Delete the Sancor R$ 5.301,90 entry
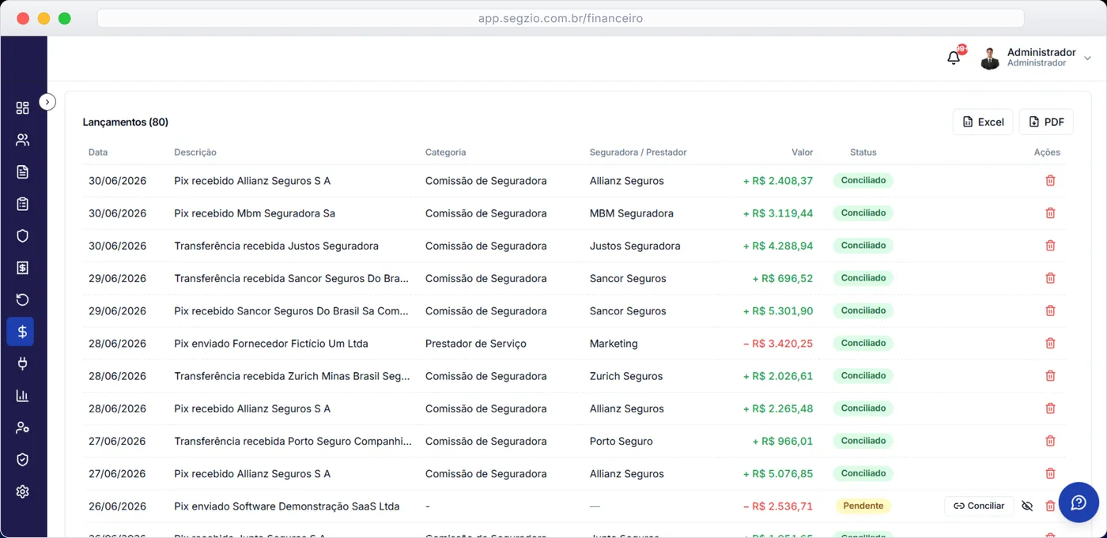This screenshot has width=1107, height=538. (x=1050, y=310)
